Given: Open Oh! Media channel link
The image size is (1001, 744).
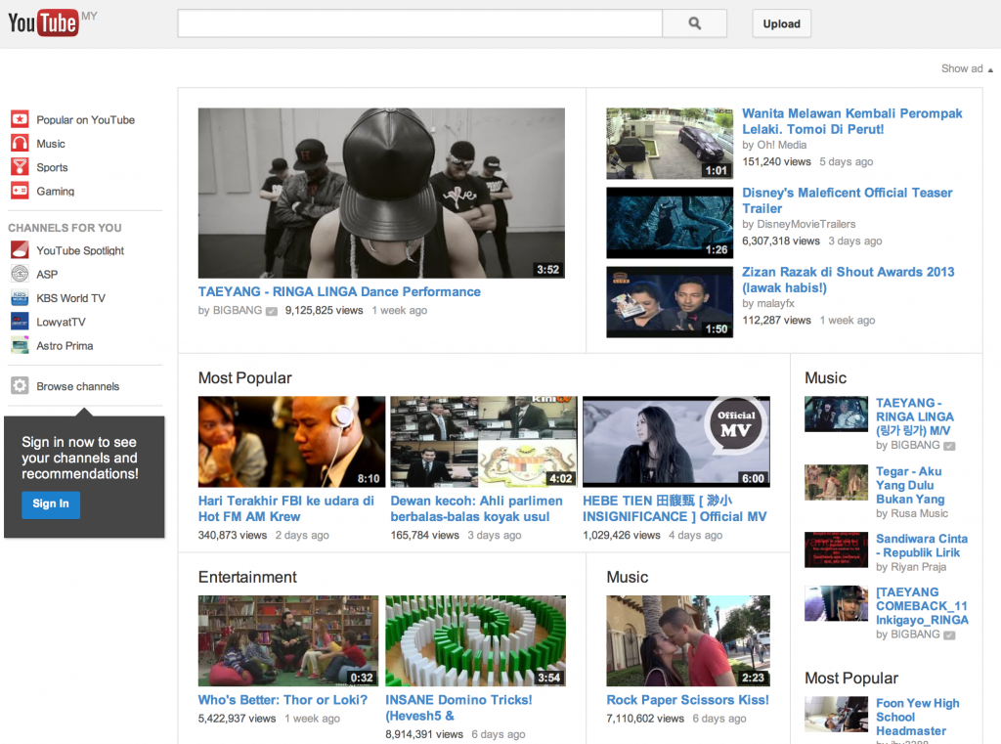Looking at the screenshot, I should tap(782, 145).
